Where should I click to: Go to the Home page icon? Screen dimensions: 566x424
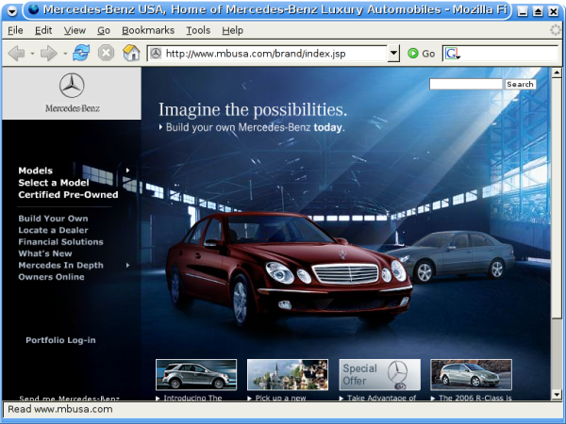[131, 53]
